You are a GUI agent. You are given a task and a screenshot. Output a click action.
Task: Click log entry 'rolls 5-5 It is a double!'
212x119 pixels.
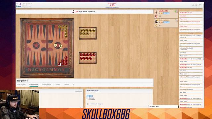point(191,49)
